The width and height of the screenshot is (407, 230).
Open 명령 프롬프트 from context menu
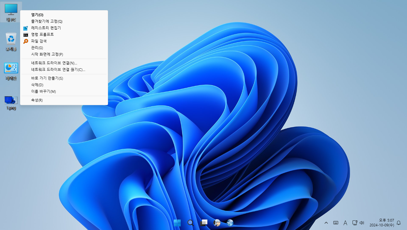[x=64, y=34]
